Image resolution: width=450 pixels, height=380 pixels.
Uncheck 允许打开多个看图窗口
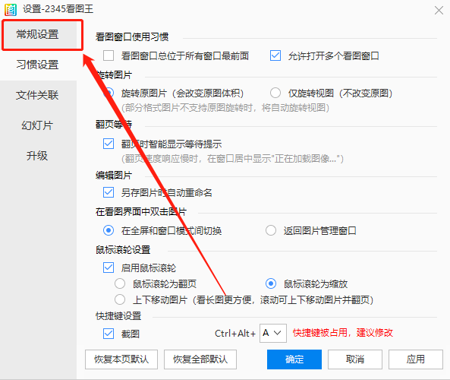click(x=275, y=55)
